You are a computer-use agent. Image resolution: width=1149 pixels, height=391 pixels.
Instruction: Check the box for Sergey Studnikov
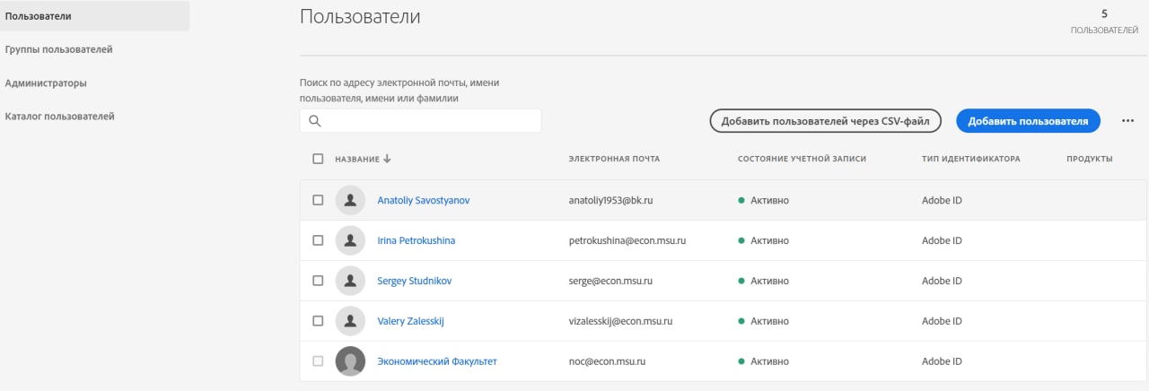[318, 281]
